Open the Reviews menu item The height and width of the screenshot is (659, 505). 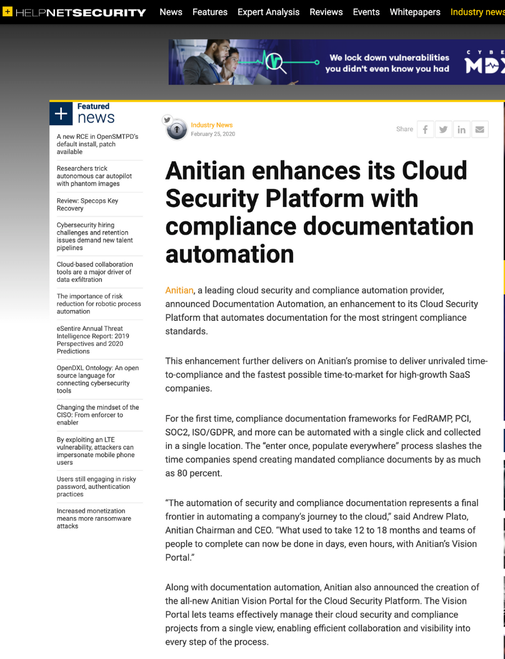tap(326, 12)
